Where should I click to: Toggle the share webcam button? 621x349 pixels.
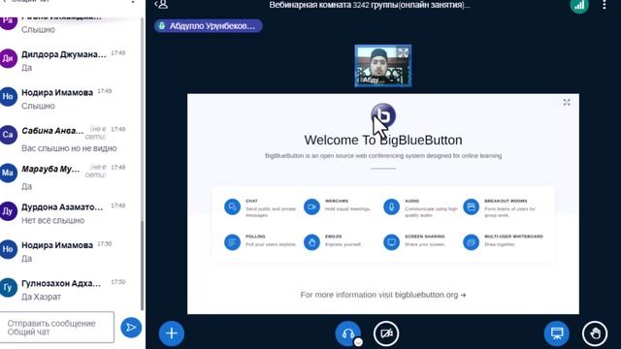pos(386,333)
